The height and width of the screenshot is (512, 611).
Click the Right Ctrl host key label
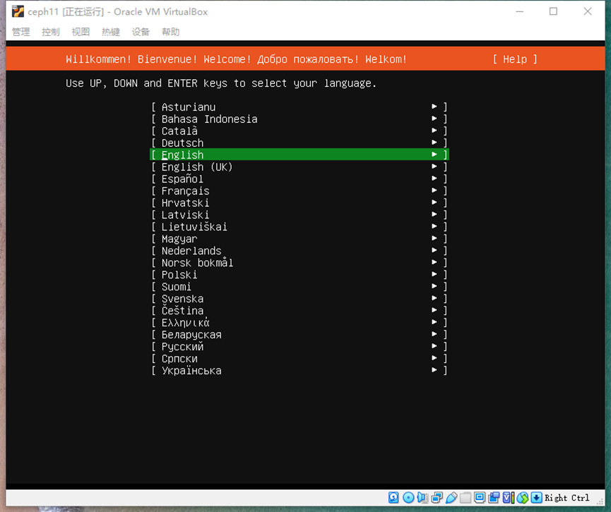(567, 498)
